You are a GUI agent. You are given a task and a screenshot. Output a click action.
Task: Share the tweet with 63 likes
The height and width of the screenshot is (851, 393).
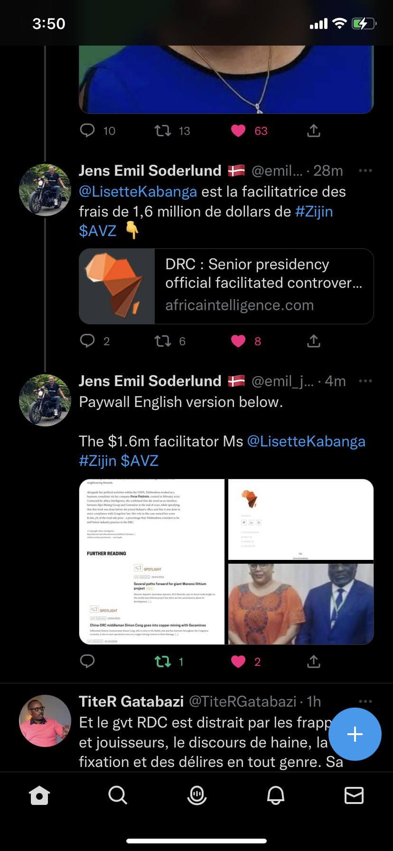tap(314, 131)
